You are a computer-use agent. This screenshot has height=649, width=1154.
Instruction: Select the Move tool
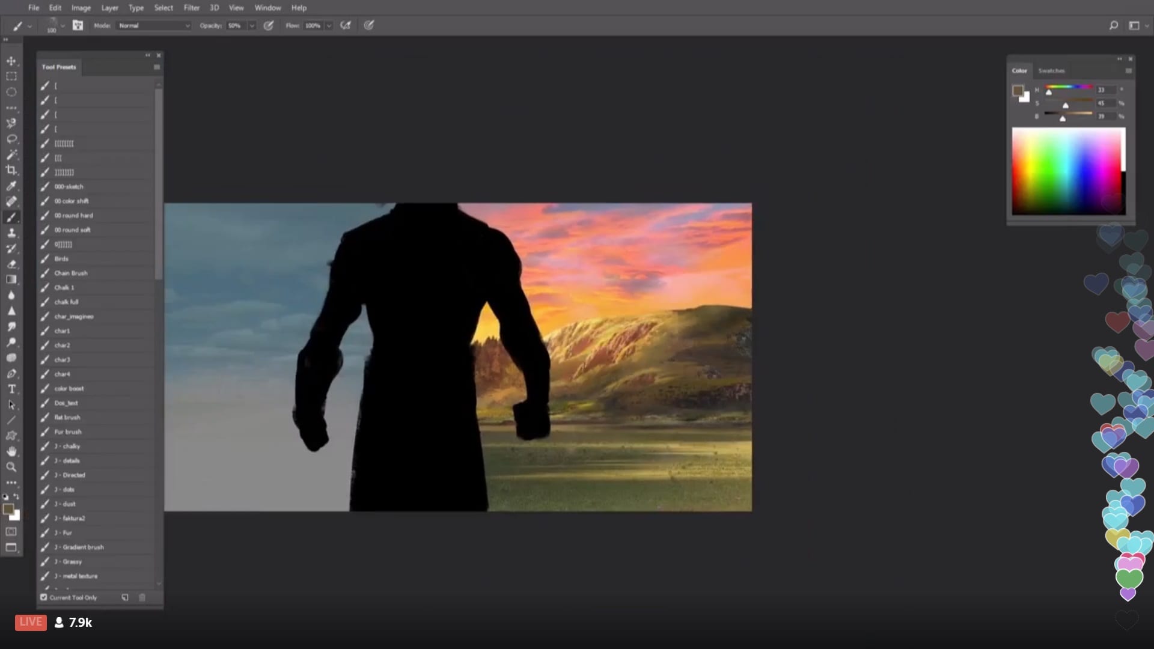[11, 61]
